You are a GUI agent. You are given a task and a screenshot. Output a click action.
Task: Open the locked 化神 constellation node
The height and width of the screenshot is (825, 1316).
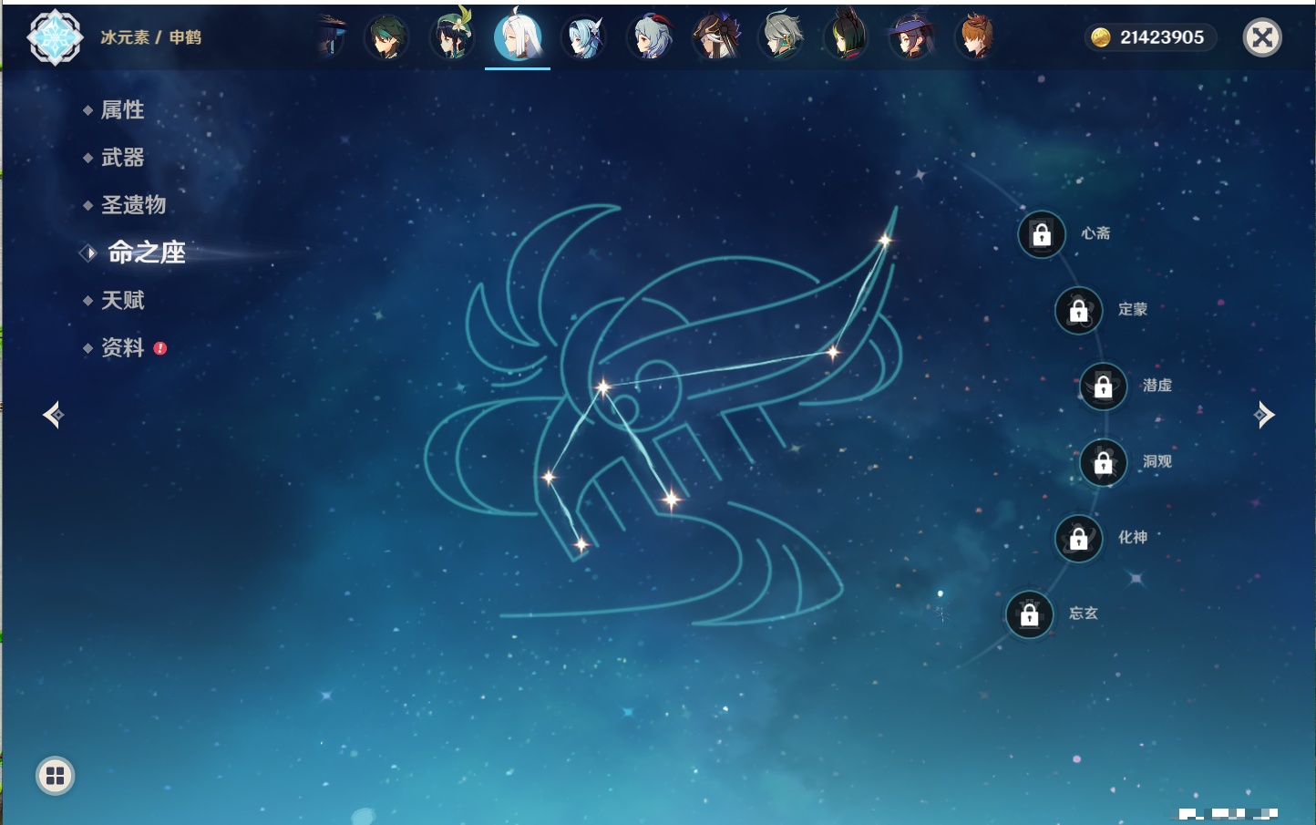[1079, 538]
